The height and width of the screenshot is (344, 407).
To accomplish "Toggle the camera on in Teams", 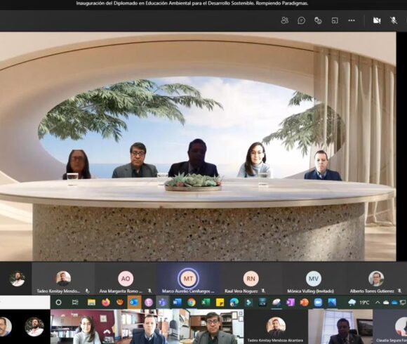I will 377,20.
